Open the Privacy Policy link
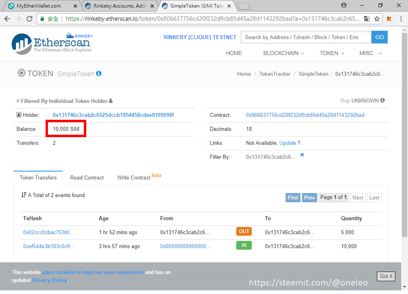Screen dimensions: 408x294 [50, 280]
